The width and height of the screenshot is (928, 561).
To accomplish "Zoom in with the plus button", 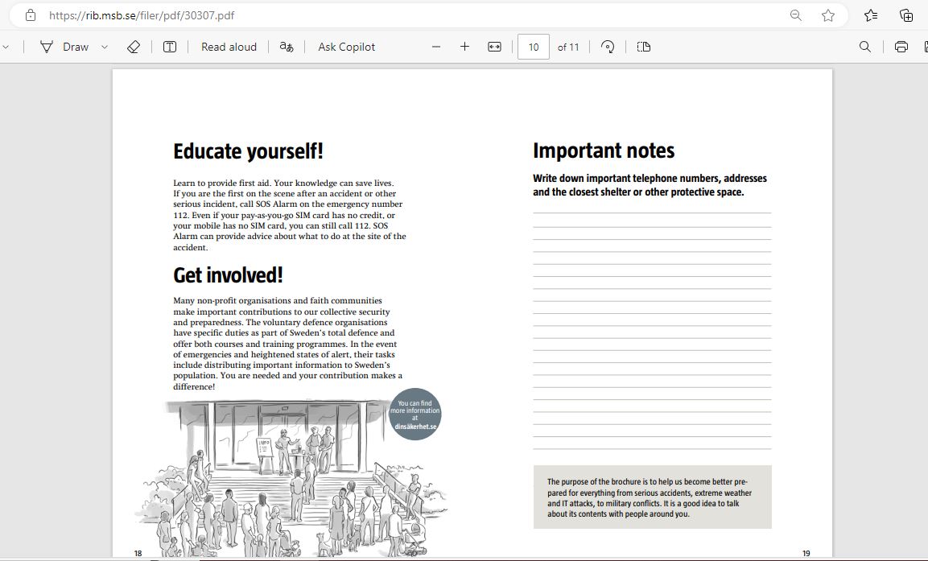I will click(x=464, y=47).
